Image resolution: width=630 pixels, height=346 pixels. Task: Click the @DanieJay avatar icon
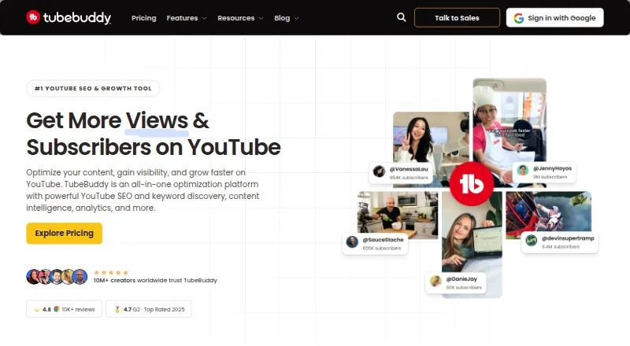tap(435, 281)
